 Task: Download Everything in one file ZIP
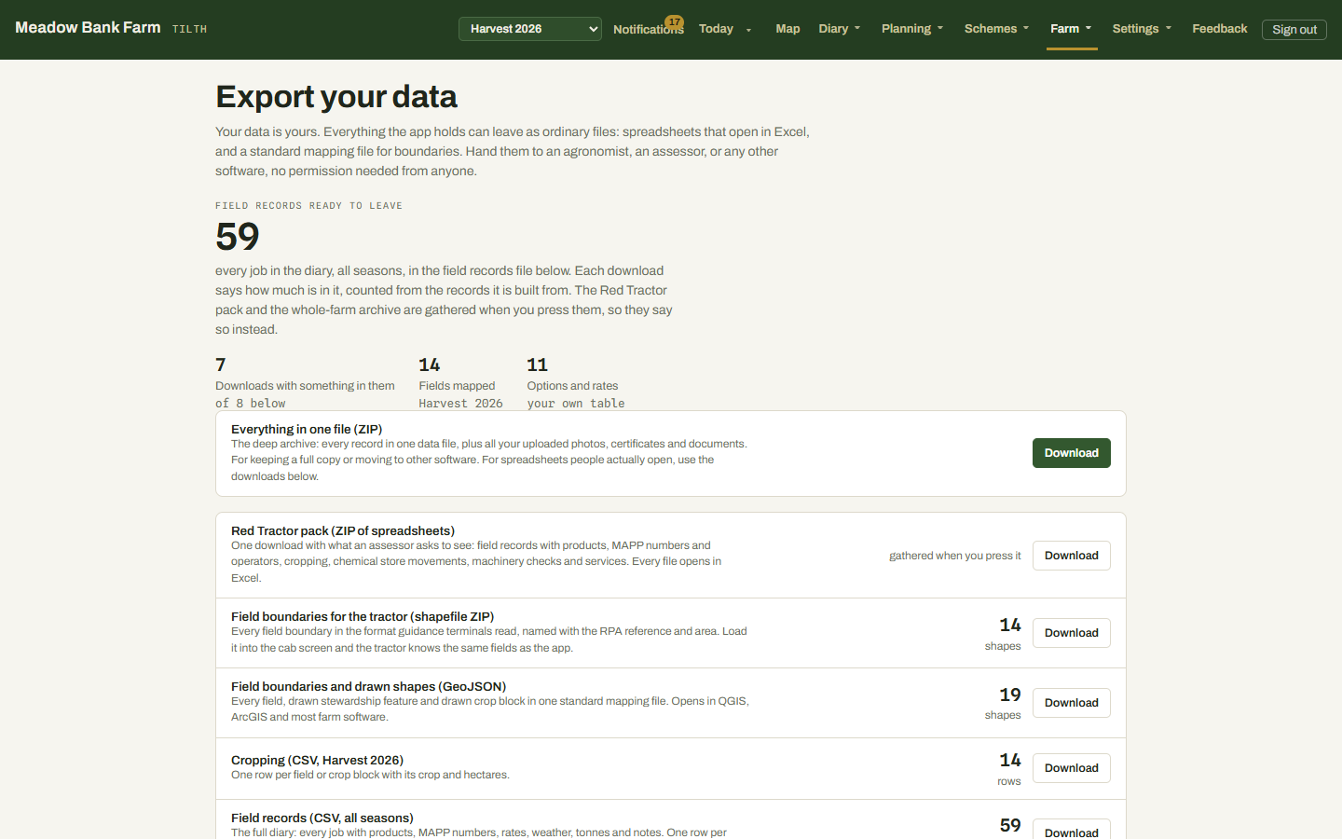1071,453
